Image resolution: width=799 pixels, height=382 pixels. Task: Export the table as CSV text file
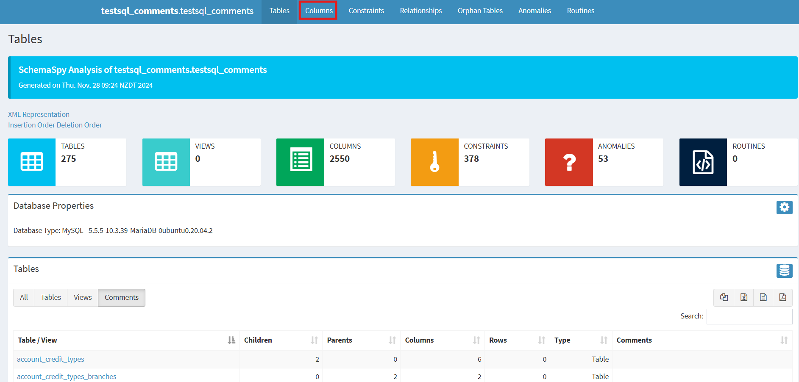pyautogui.click(x=763, y=297)
